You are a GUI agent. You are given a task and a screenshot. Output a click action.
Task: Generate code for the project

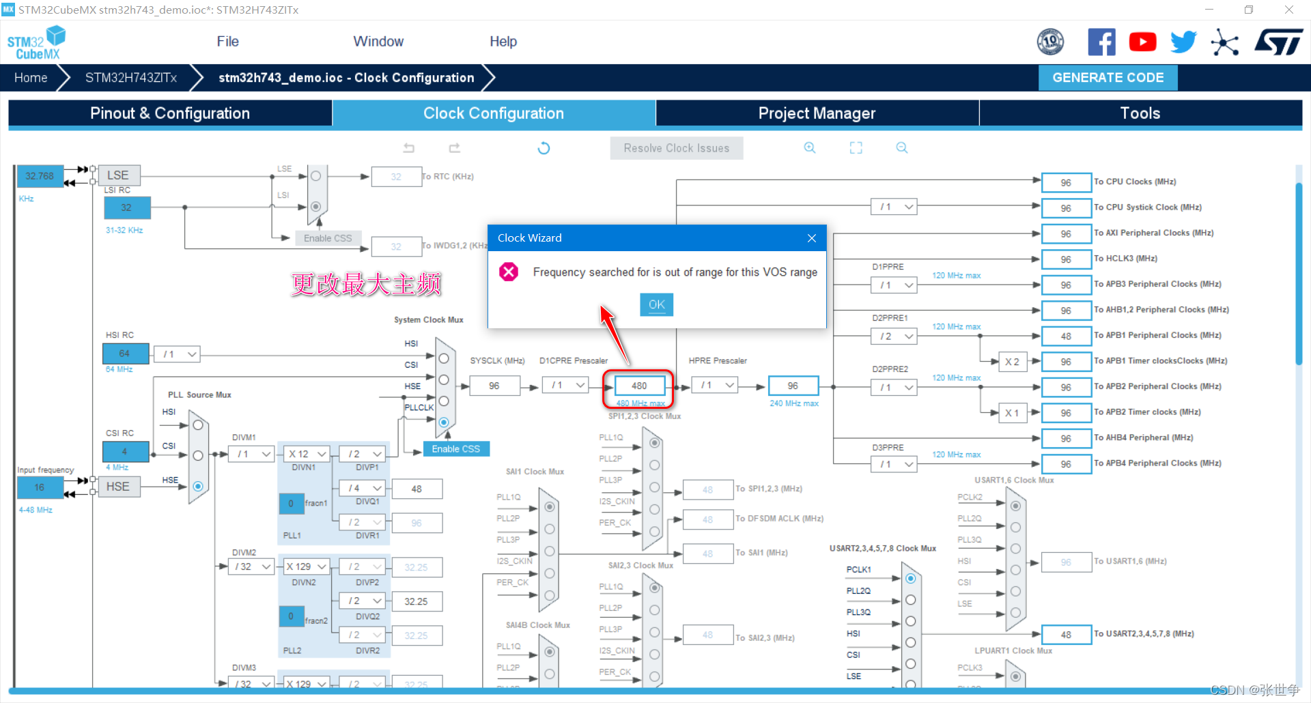click(1108, 78)
